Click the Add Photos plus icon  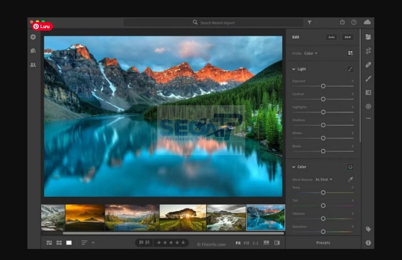[33, 37]
